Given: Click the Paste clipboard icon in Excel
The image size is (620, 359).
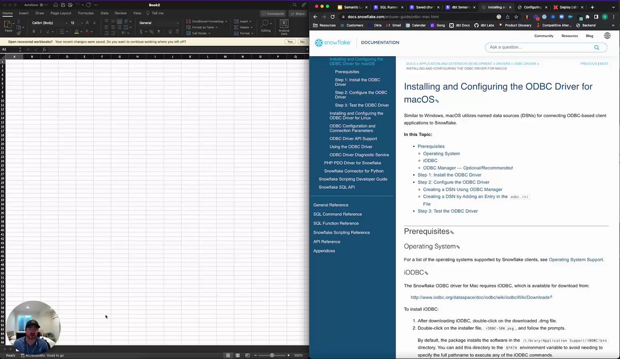Looking at the screenshot, I should point(8,25).
